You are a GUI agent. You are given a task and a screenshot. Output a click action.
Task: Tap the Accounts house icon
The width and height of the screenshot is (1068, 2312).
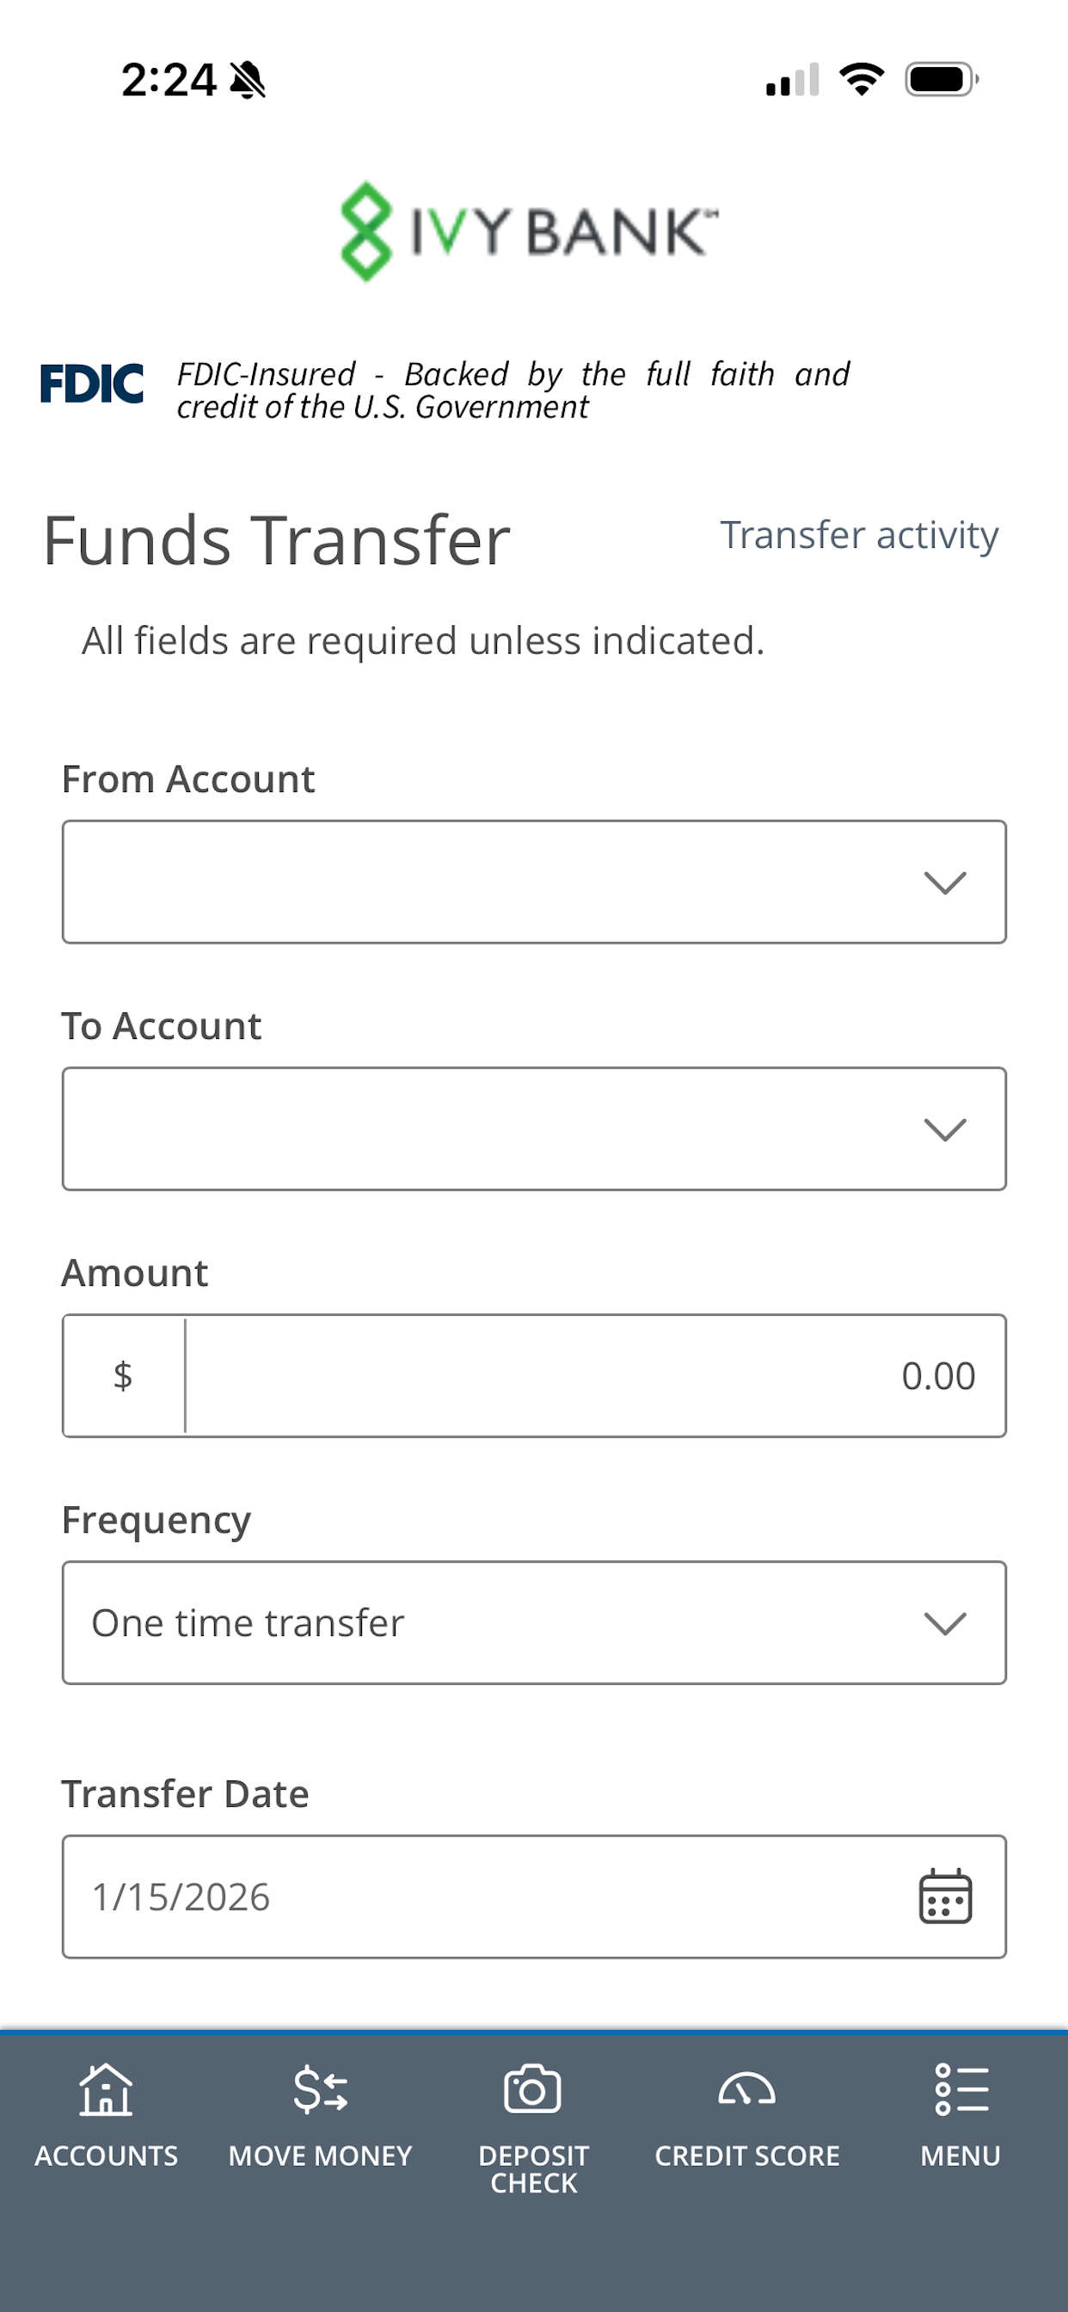coord(106,2089)
